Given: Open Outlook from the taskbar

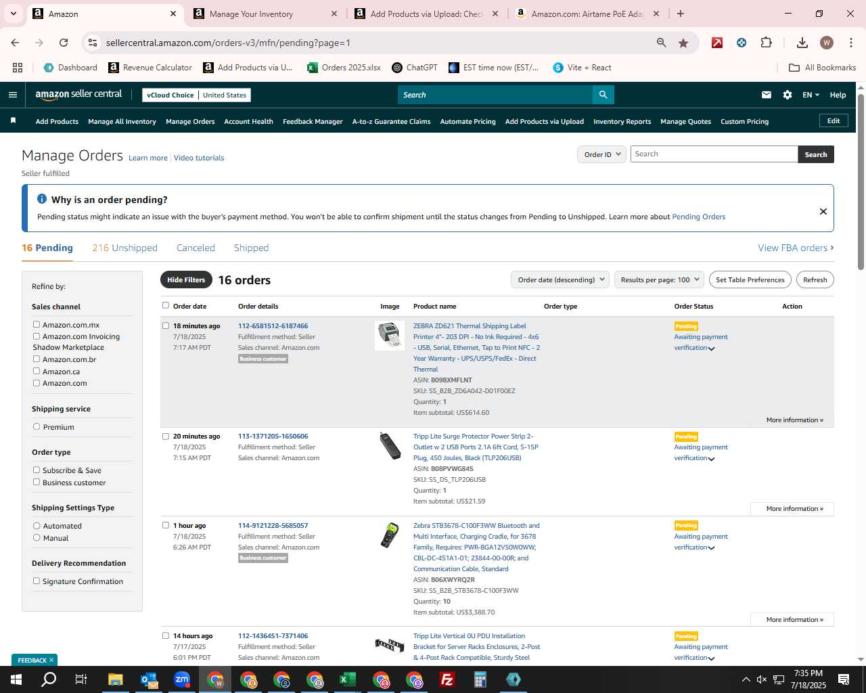Looking at the screenshot, I should (x=149, y=679).
